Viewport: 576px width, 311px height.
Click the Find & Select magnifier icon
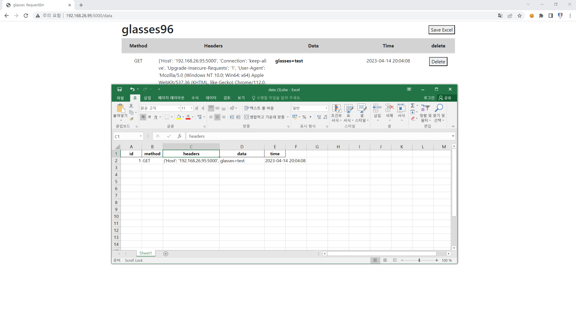tap(439, 108)
